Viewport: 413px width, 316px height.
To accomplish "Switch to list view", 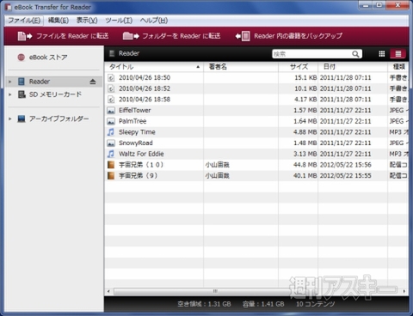I will tap(398, 53).
